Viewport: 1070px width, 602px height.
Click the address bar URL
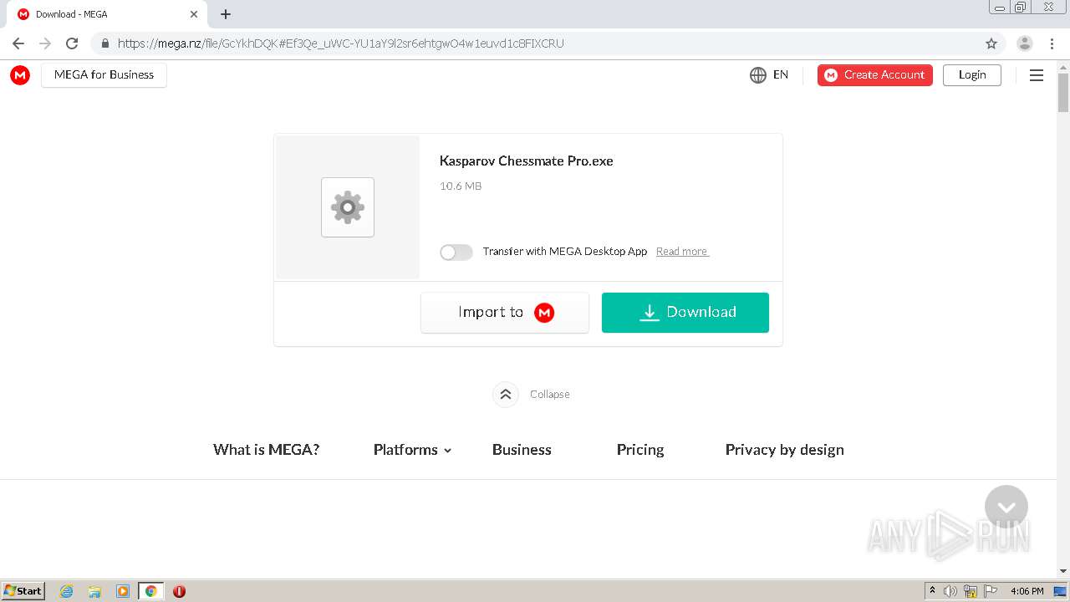pos(341,43)
